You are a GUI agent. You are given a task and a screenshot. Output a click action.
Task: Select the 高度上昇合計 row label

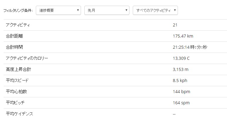tap(18, 69)
